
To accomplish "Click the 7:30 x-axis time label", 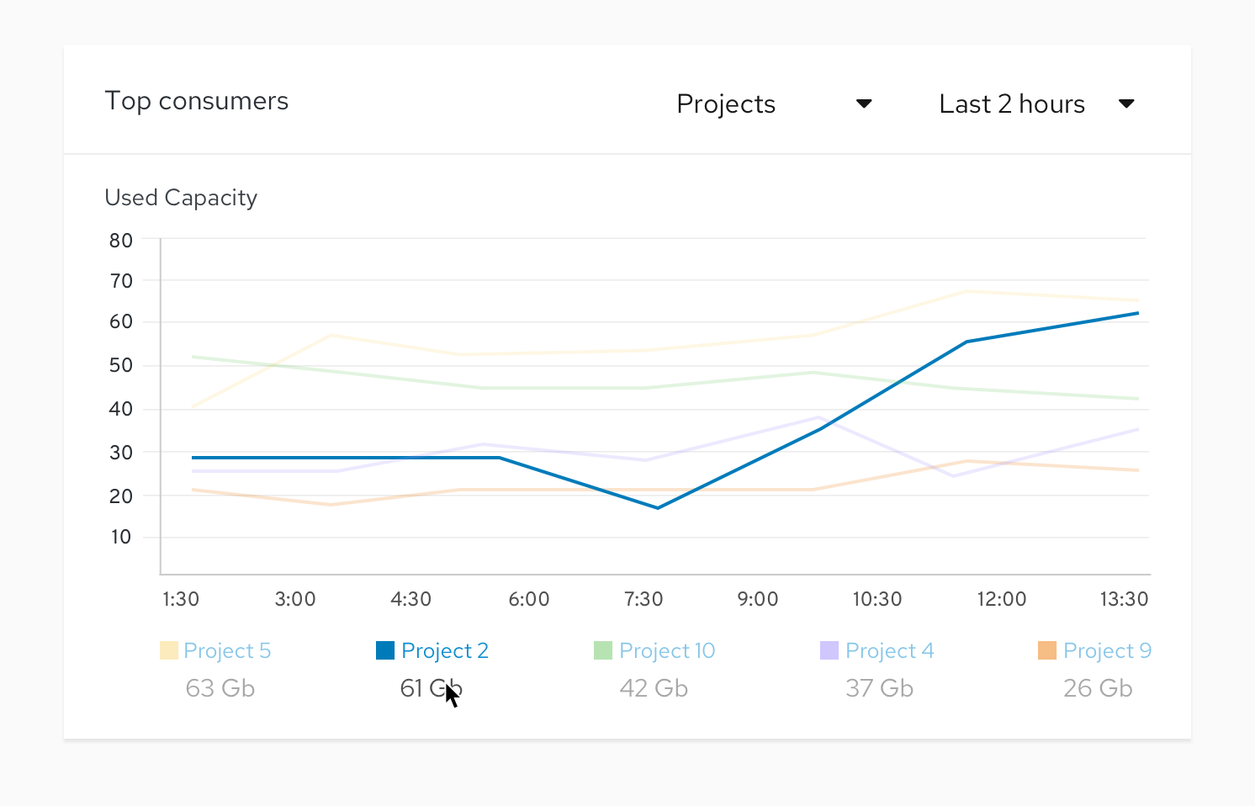I will click(x=643, y=599).
